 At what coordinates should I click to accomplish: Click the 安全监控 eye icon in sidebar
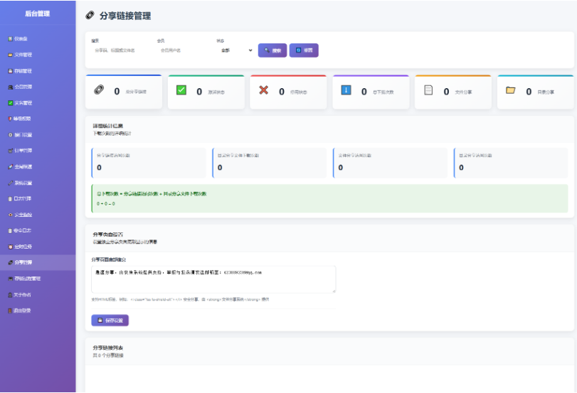click(x=9, y=215)
